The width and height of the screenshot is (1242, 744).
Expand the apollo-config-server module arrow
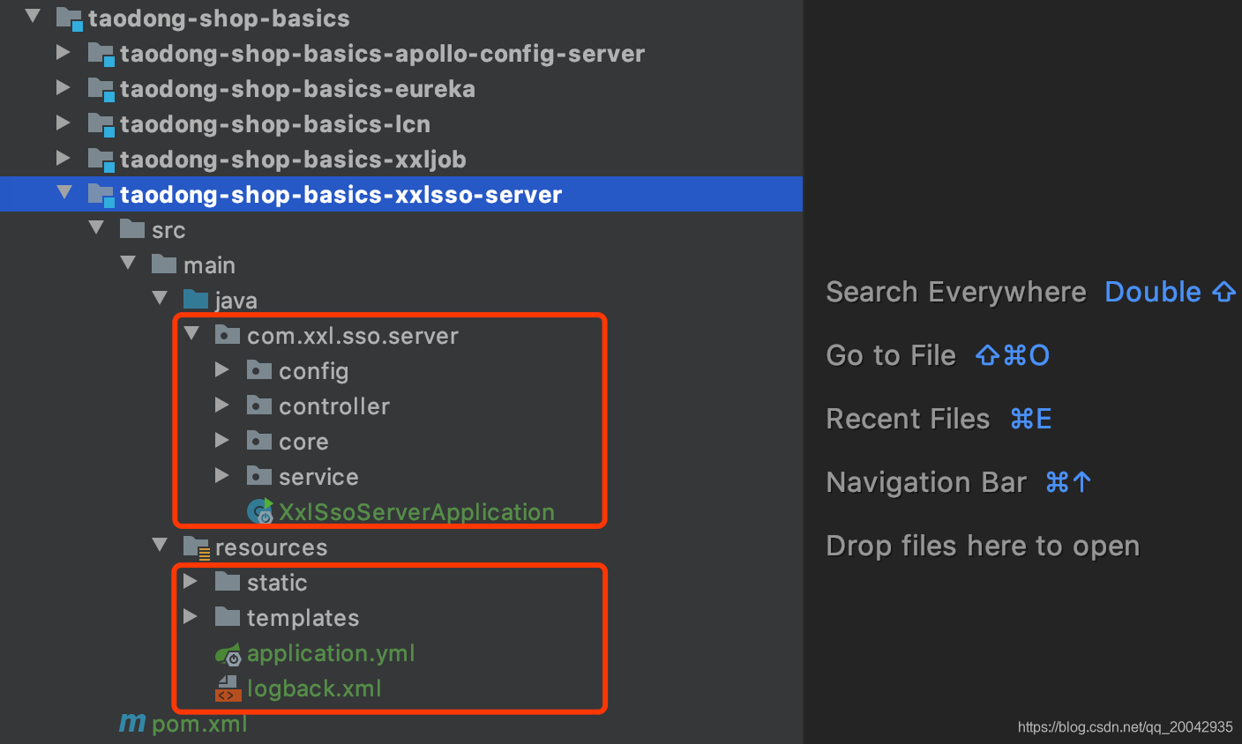point(63,52)
